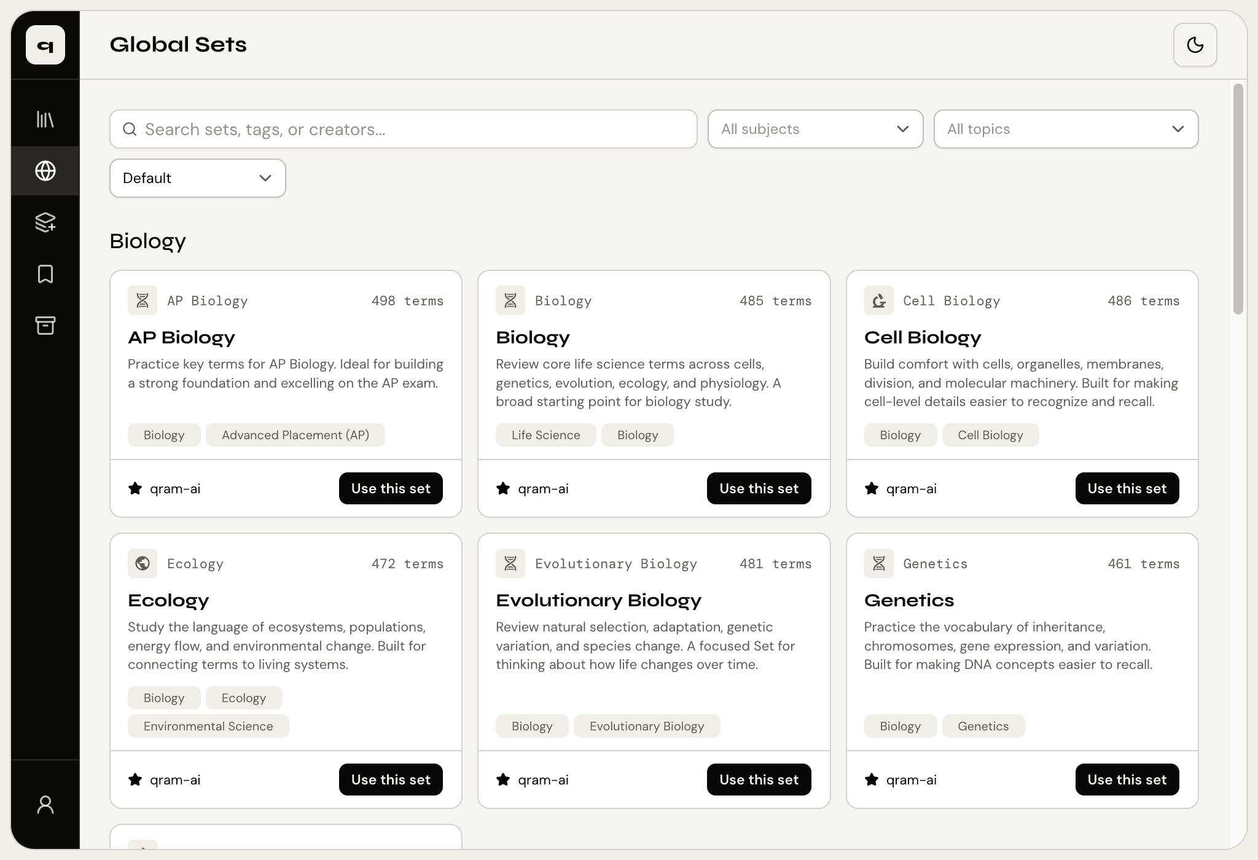Click the '472 terms' count
1258x860 pixels.
point(407,563)
